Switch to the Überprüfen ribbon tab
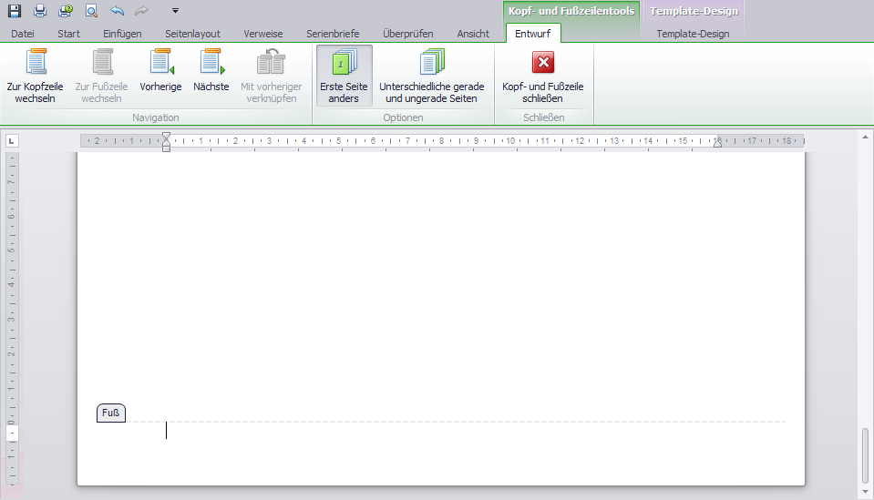 tap(408, 34)
